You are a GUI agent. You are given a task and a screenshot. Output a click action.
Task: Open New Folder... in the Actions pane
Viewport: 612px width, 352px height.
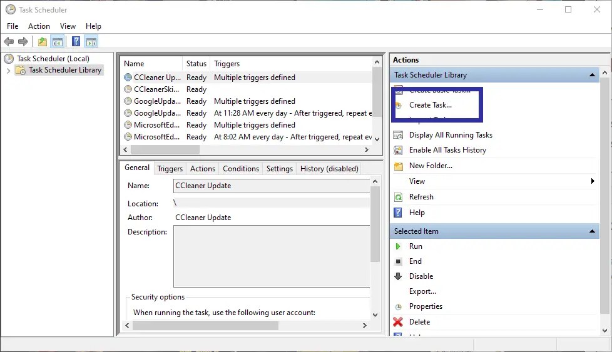coord(430,166)
